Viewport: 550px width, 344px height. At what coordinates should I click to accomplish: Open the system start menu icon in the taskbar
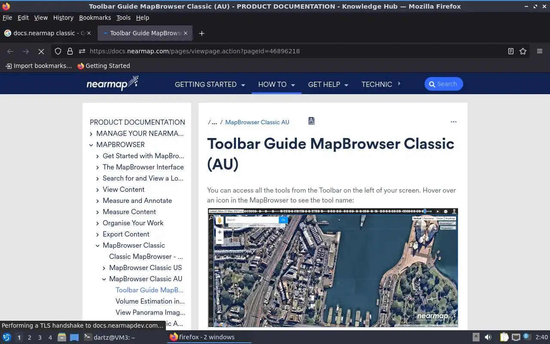pyautogui.click(x=6, y=337)
